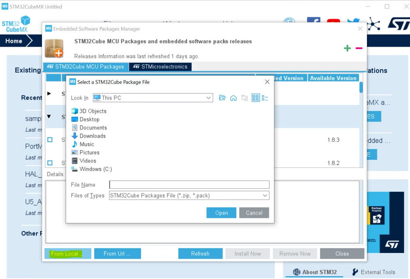410x279 pixels.
Task: Switch file dialog to icons view
Action: pyautogui.click(x=255, y=98)
